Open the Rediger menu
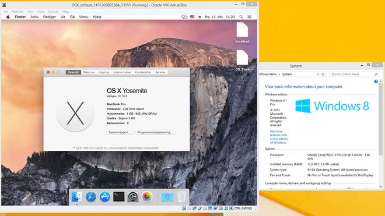Screen dimensions: 385x216 [x=50, y=17]
